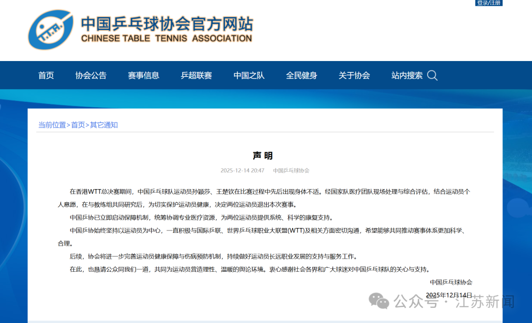
Task: Open the 协会公告 menu item
Action: (x=91, y=75)
